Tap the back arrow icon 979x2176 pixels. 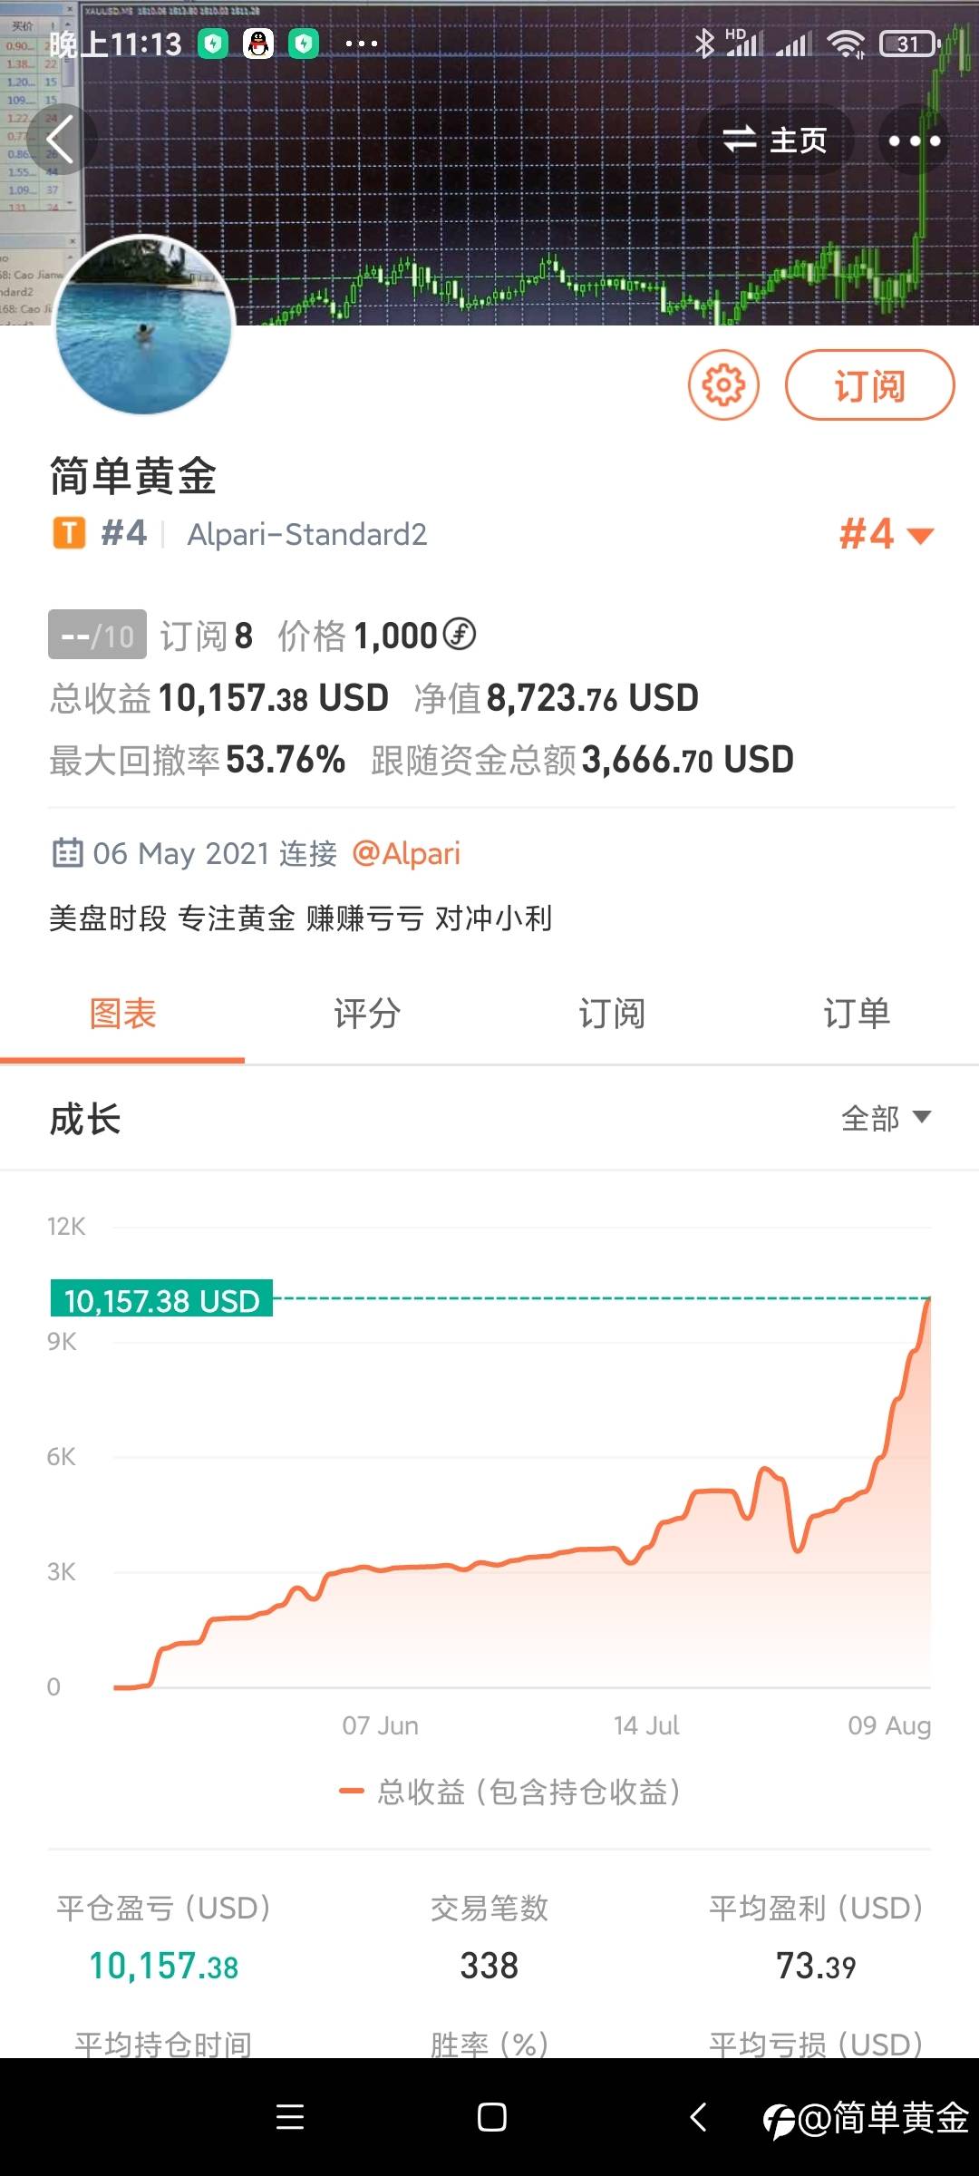(60, 141)
